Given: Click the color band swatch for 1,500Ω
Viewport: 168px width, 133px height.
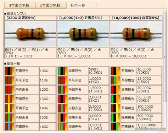Looking at the screenshot, I should 63,90.
